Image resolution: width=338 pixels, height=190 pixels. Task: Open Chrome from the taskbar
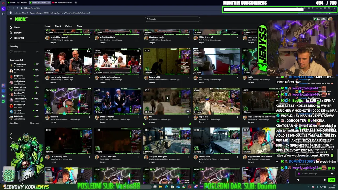point(184,187)
